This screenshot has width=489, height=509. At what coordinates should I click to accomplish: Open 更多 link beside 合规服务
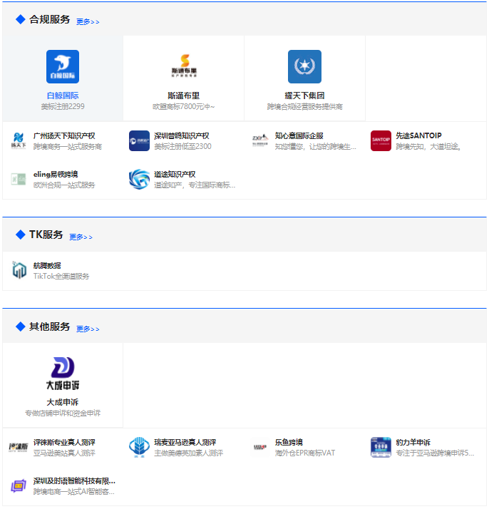point(88,22)
